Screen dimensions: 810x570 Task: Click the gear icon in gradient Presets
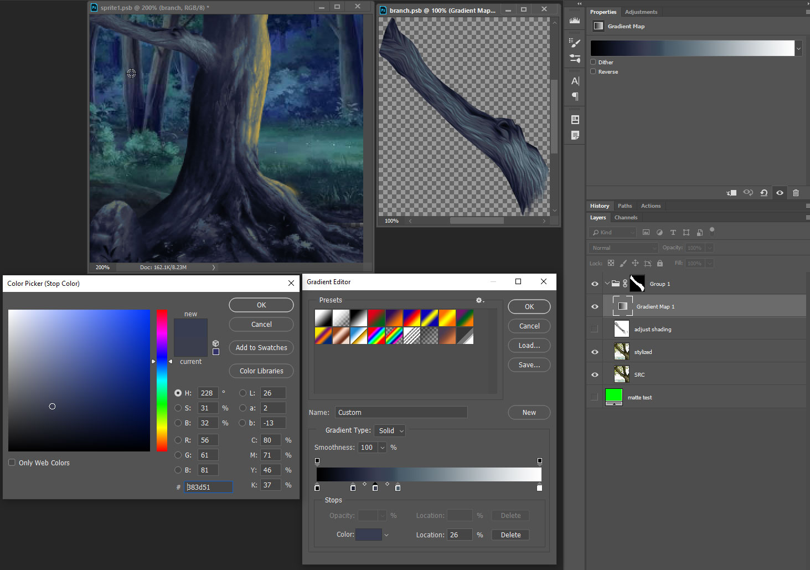[x=479, y=300]
